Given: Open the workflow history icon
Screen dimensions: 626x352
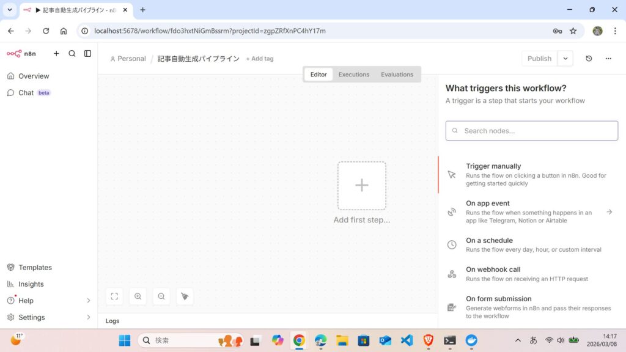Looking at the screenshot, I should 589,59.
